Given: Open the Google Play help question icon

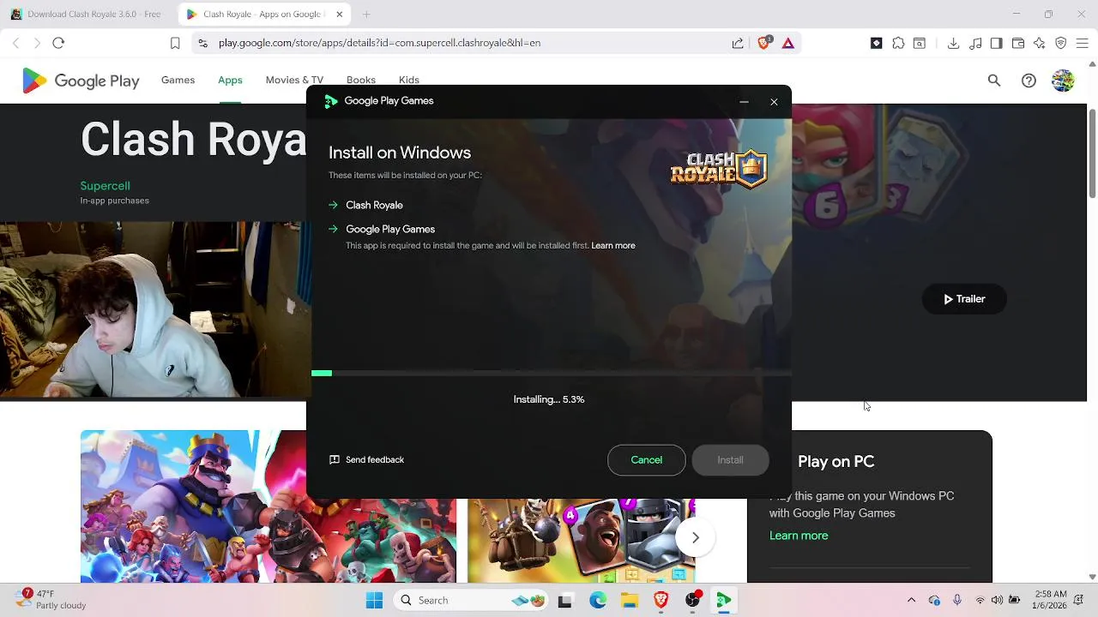Looking at the screenshot, I should click(x=1029, y=81).
